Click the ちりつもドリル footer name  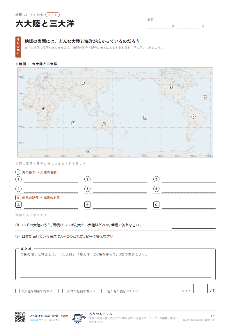101,314
